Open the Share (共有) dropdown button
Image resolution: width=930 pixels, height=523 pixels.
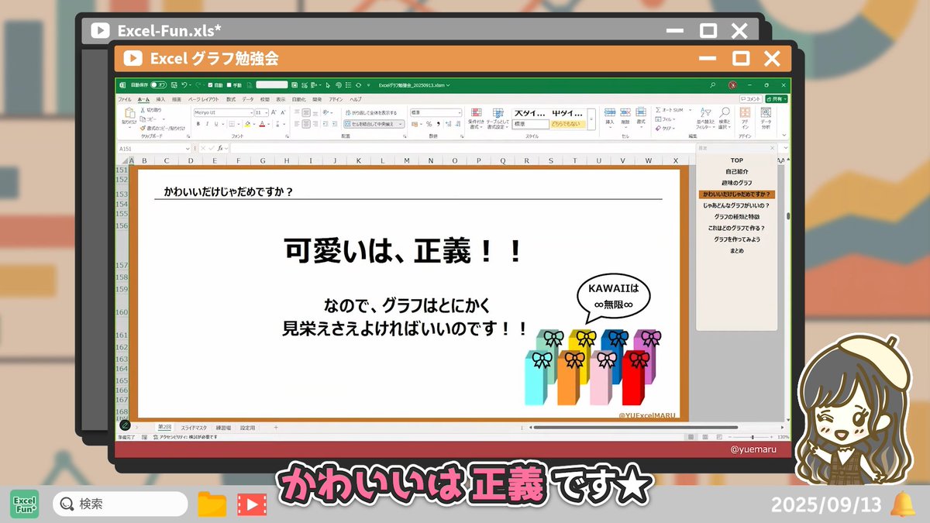pos(777,99)
